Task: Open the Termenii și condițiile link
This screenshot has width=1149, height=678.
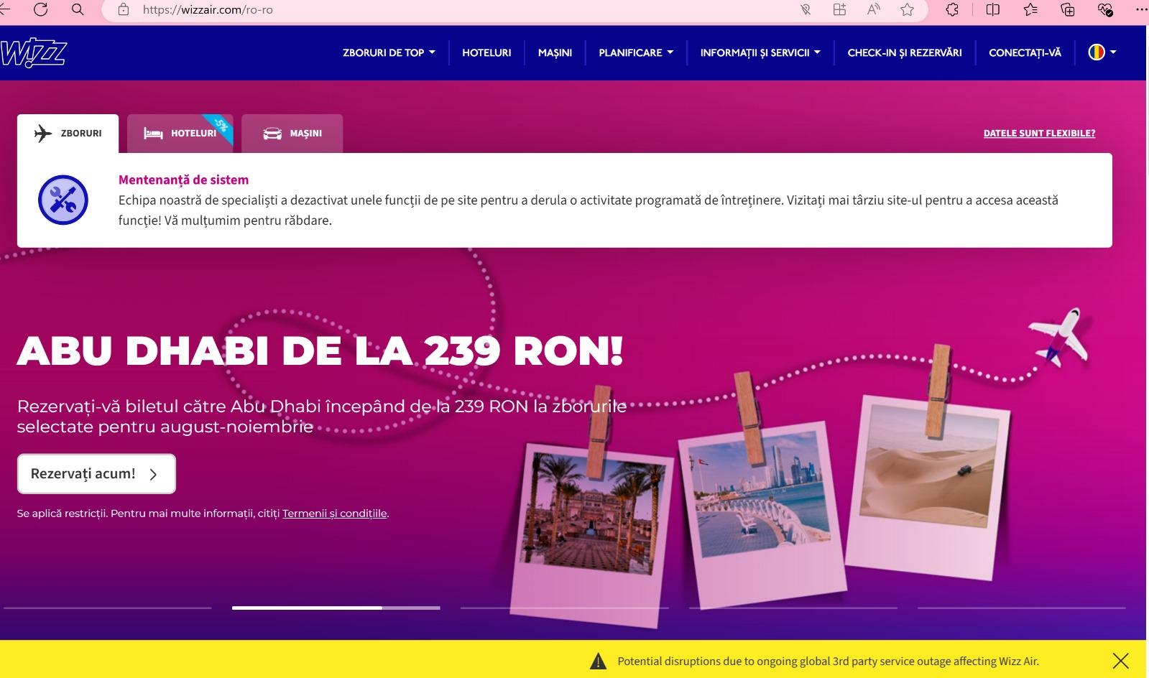Action: pos(334,514)
